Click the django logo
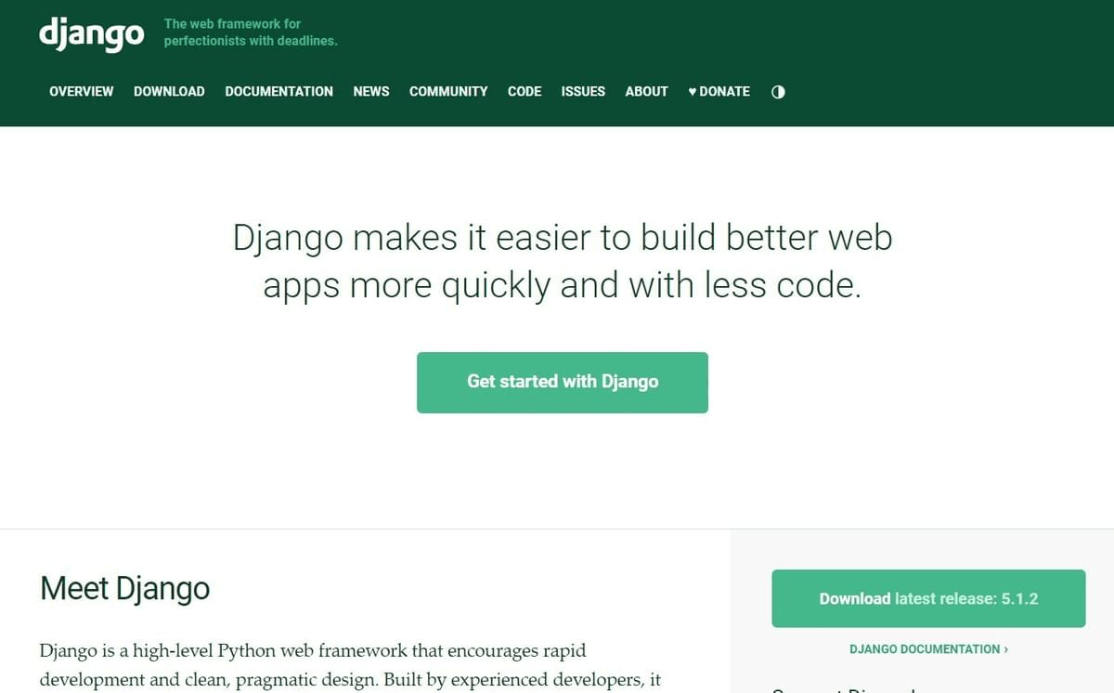 click(92, 33)
